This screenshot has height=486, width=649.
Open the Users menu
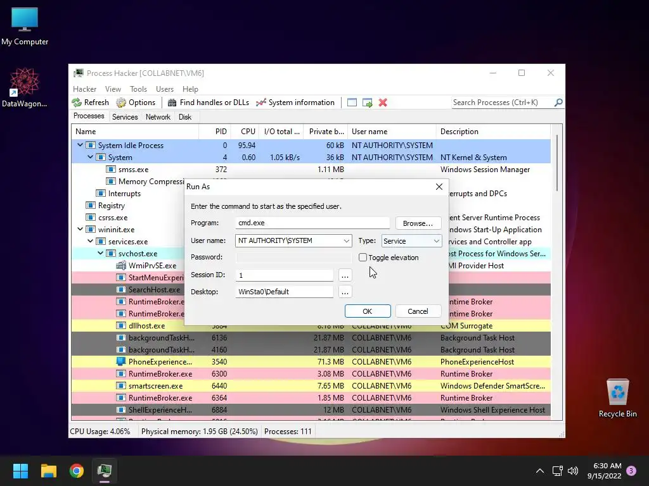165,89
